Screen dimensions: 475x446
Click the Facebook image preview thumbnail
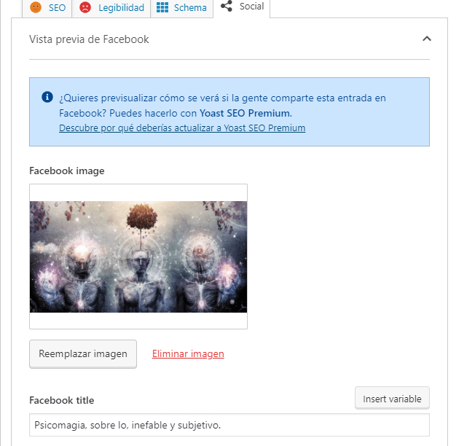click(x=138, y=257)
